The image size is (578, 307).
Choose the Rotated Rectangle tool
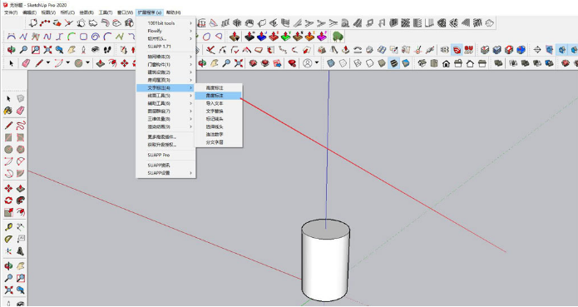(x=21, y=137)
